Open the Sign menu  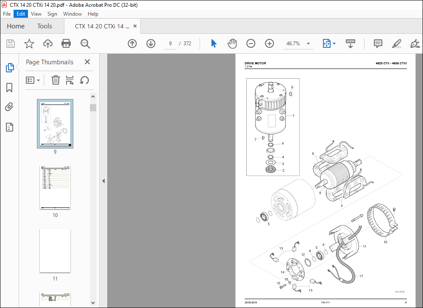tap(52, 14)
